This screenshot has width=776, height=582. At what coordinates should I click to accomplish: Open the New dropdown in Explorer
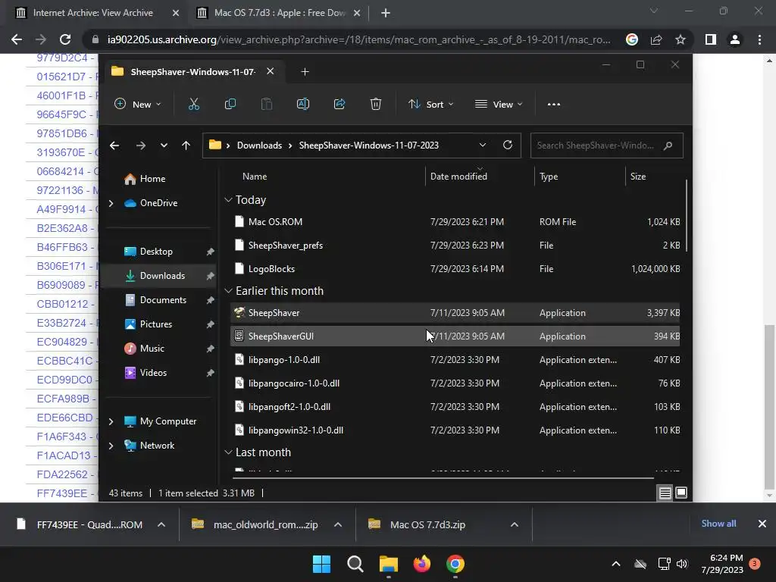[x=138, y=104]
